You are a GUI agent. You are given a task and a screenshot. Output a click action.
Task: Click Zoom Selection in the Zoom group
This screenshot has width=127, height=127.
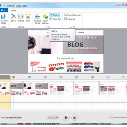[73, 15]
